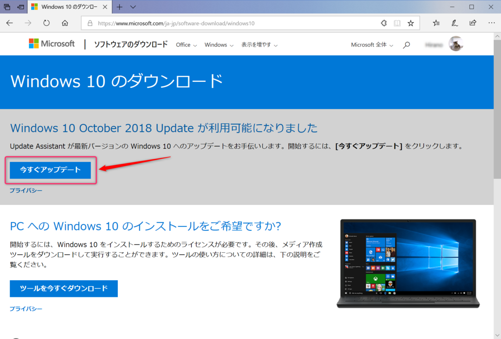Click the tabs set aside icon
Viewport: 501px width, 339px height.
(x=7, y=7)
